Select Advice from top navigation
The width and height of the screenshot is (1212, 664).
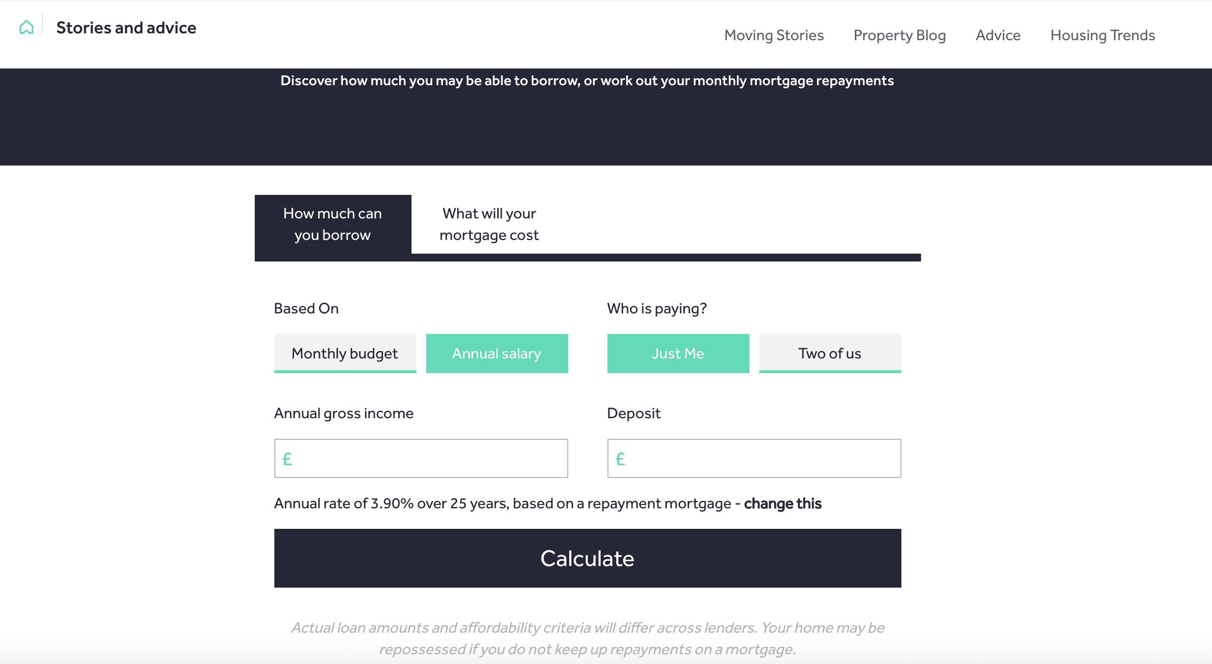[998, 35]
